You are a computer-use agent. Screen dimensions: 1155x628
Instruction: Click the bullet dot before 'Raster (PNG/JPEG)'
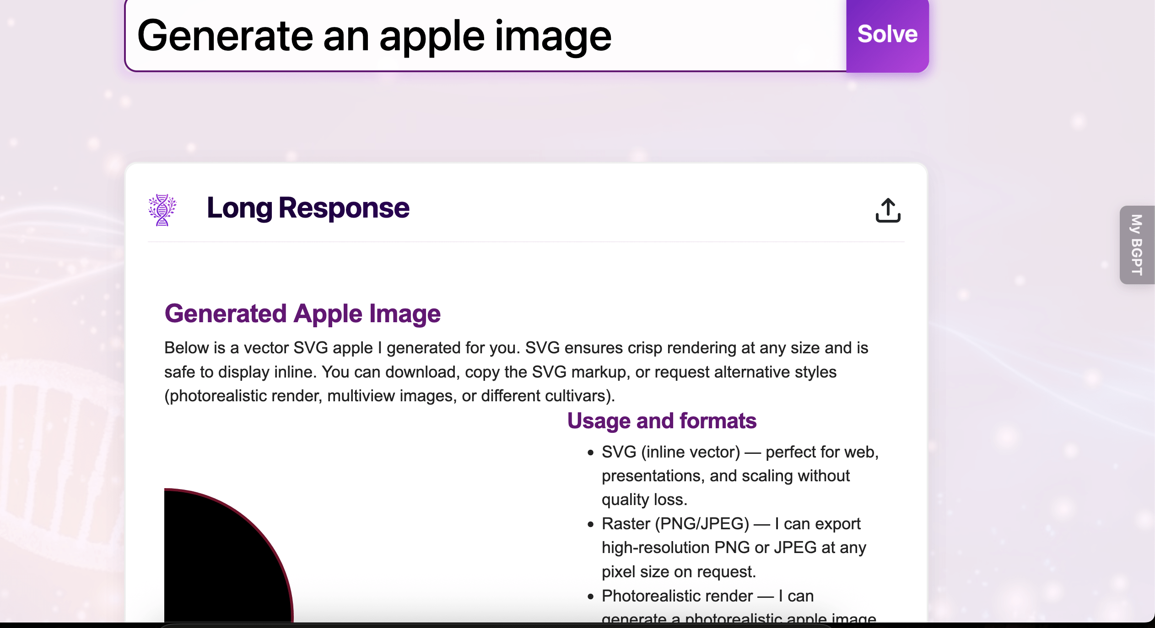point(591,525)
